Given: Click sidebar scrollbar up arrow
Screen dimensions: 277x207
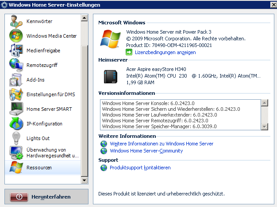Looking at the screenshot, I should coord(84,18).
